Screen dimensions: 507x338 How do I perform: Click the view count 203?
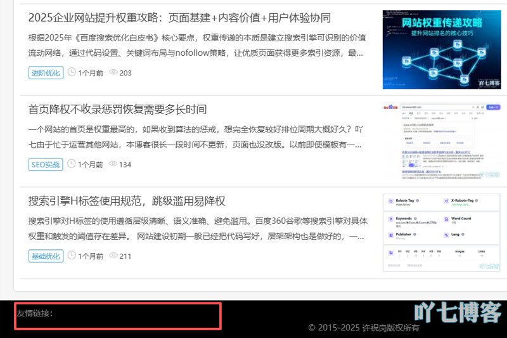point(125,73)
